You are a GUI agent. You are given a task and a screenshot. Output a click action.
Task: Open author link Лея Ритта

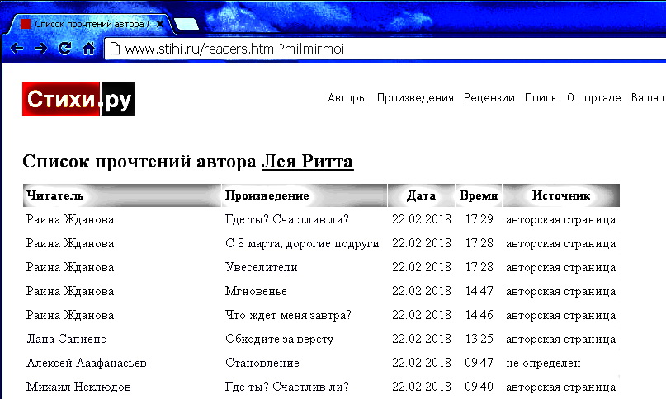[x=307, y=162]
